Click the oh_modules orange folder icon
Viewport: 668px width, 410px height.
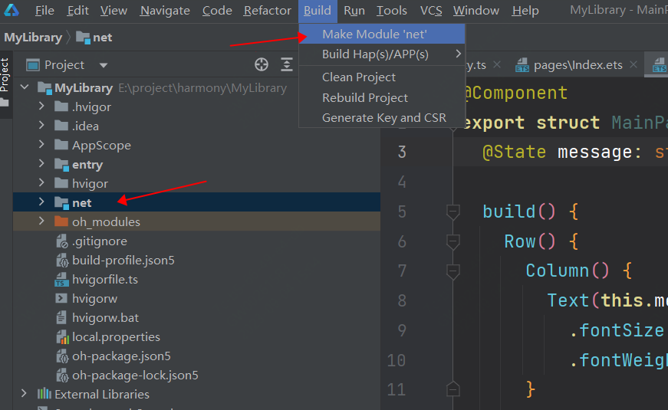(x=61, y=222)
